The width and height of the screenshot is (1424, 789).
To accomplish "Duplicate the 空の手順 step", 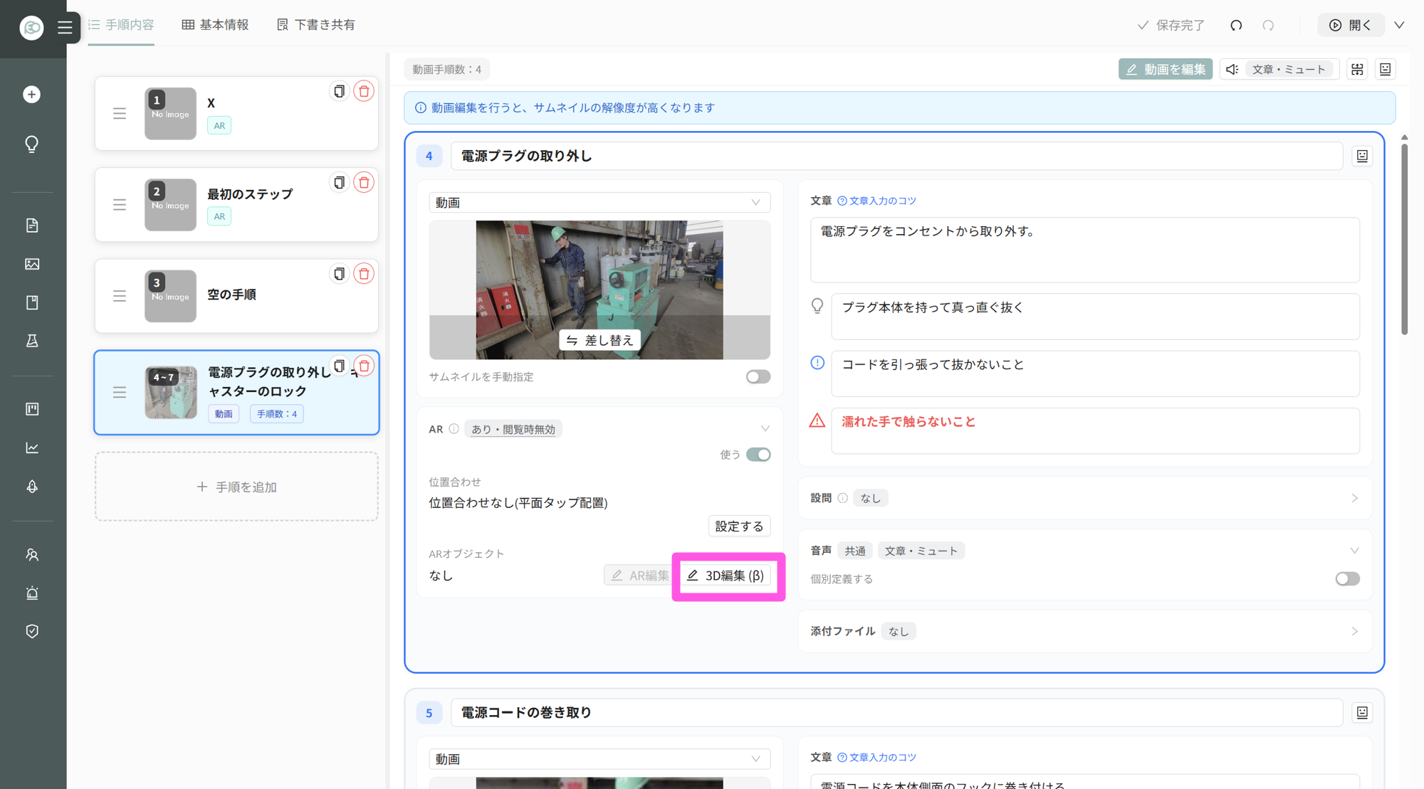I will tap(339, 273).
